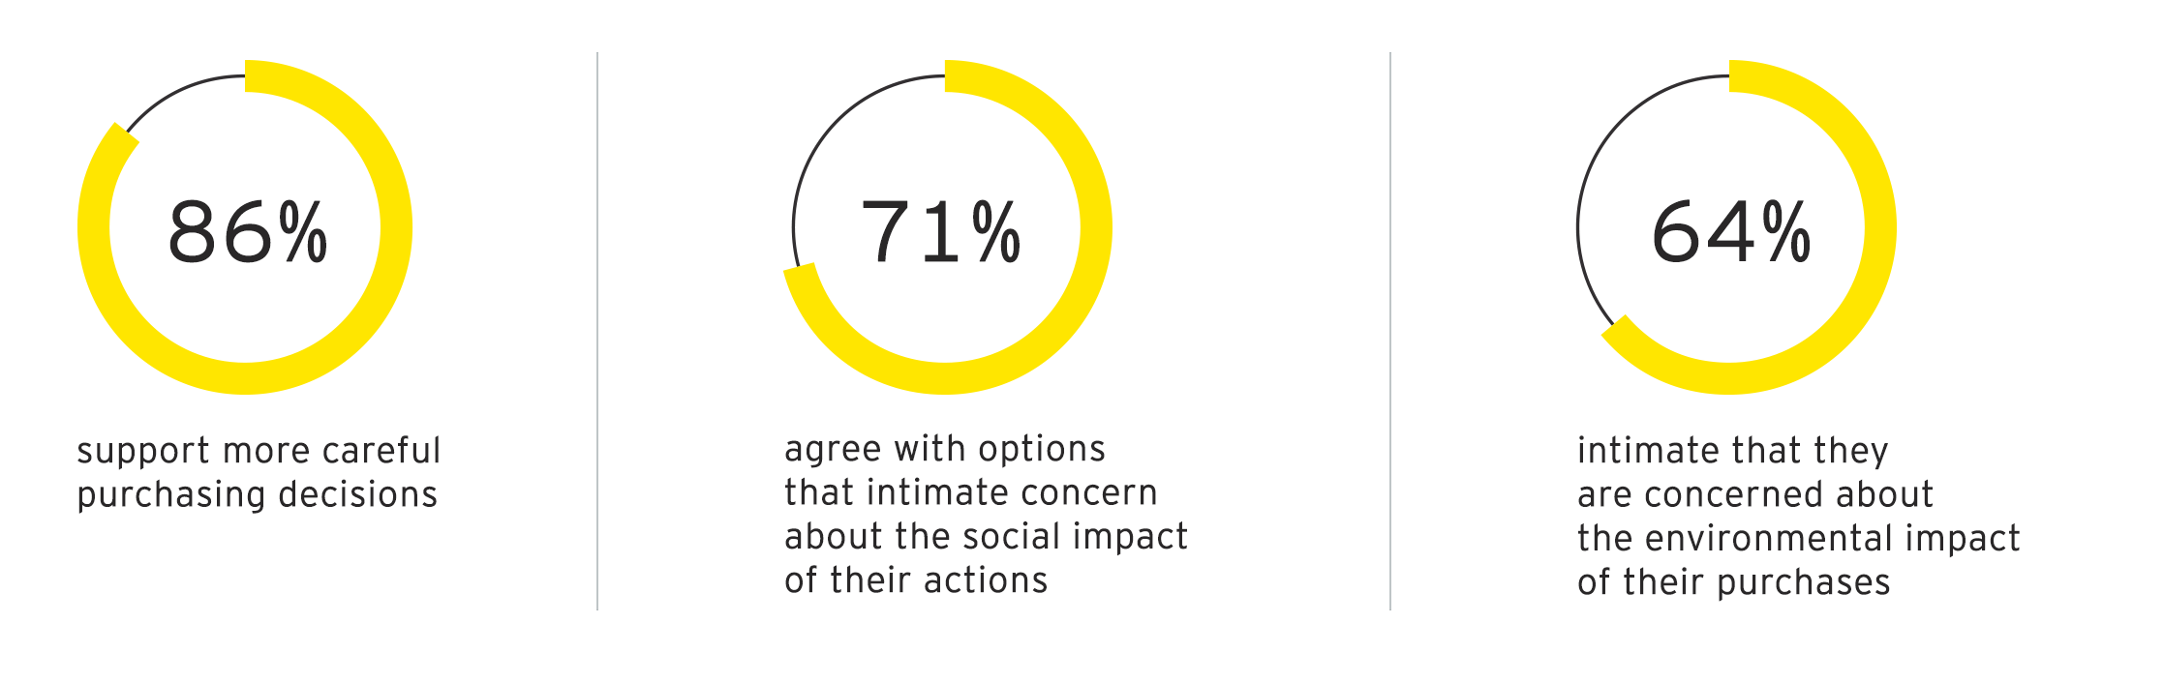Click the "intimate that they" text line

tap(1732, 451)
